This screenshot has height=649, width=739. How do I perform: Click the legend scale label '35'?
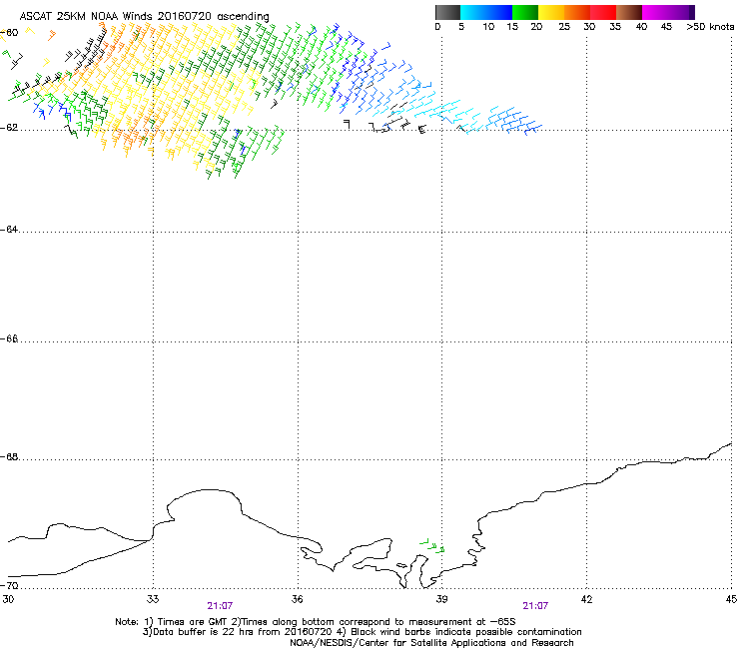[x=615, y=27]
